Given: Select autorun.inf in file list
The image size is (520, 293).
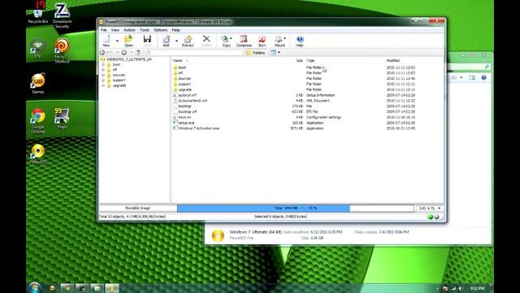Looking at the screenshot, I should 187,95.
